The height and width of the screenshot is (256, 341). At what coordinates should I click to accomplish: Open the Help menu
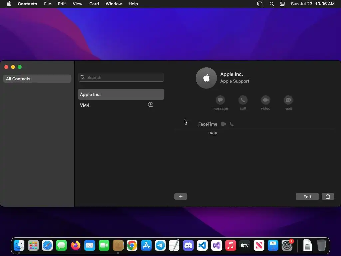click(x=133, y=4)
